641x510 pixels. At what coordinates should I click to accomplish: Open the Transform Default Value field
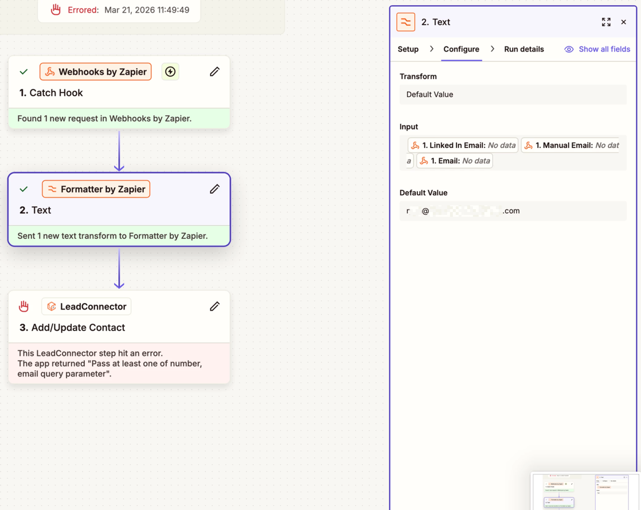[x=513, y=95]
